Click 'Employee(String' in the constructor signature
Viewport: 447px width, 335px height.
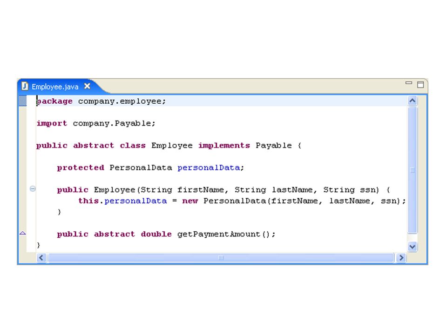pos(133,190)
